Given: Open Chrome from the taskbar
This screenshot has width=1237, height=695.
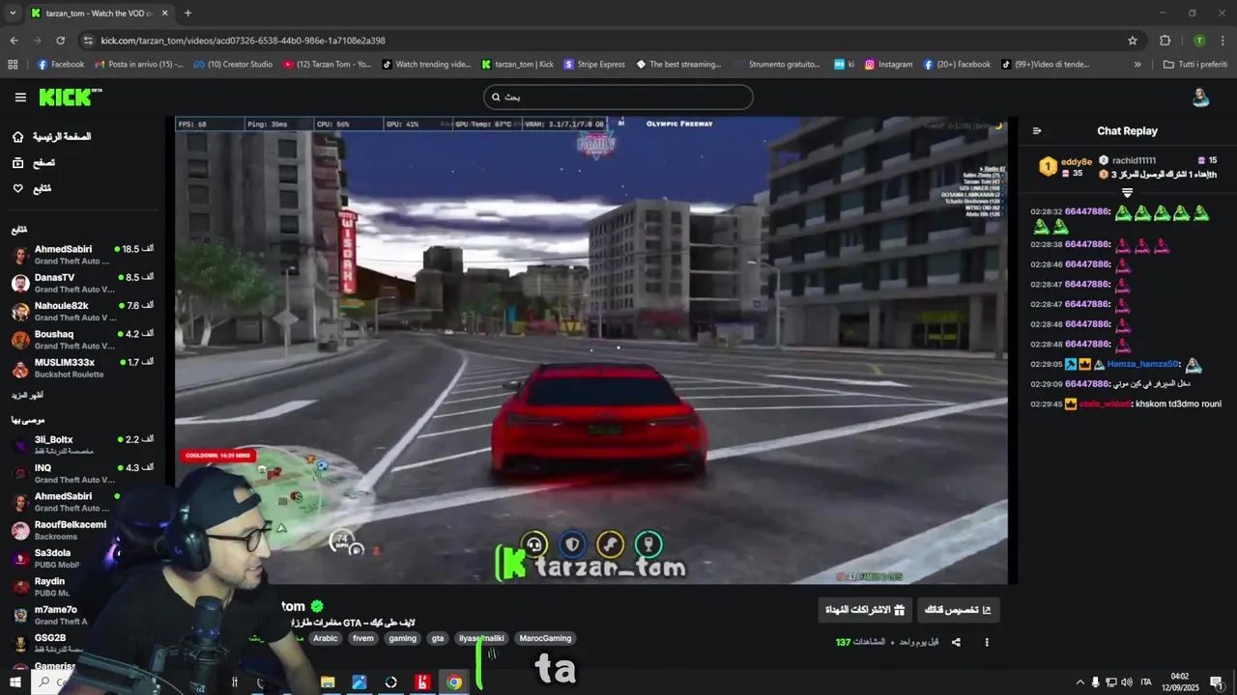Looking at the screenshot, I should click(x=454, y=682).
